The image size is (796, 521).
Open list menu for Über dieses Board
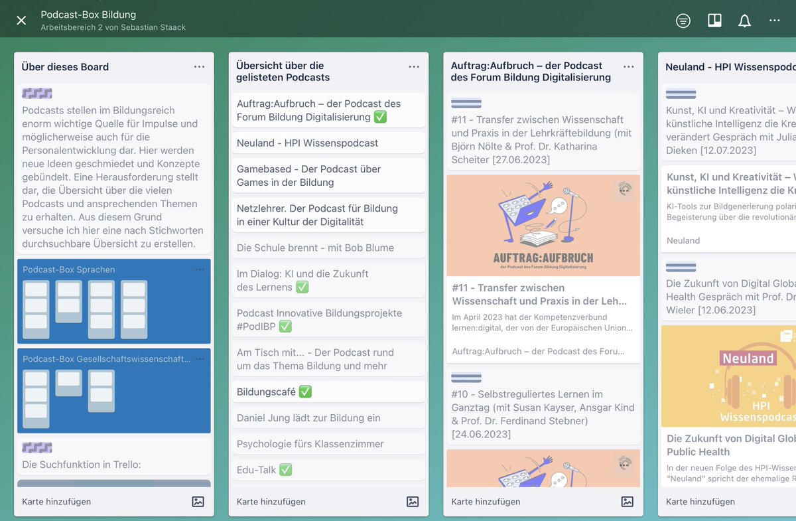(x=199, y=67)
